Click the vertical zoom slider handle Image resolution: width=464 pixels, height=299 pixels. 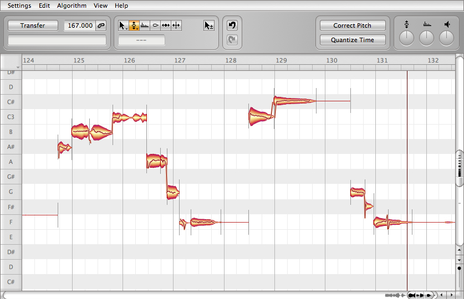(459, 269)
